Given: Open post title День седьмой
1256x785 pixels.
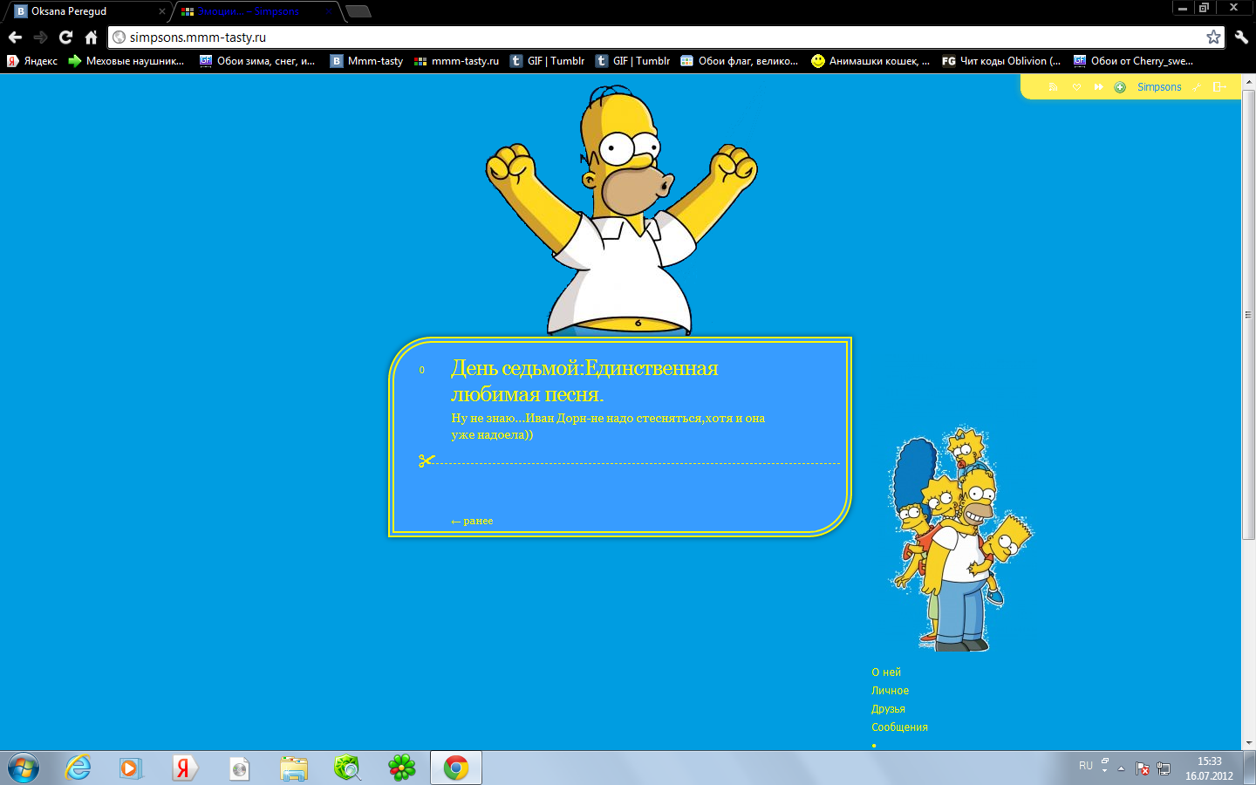Looking at the screenshot, I should 584,381.
